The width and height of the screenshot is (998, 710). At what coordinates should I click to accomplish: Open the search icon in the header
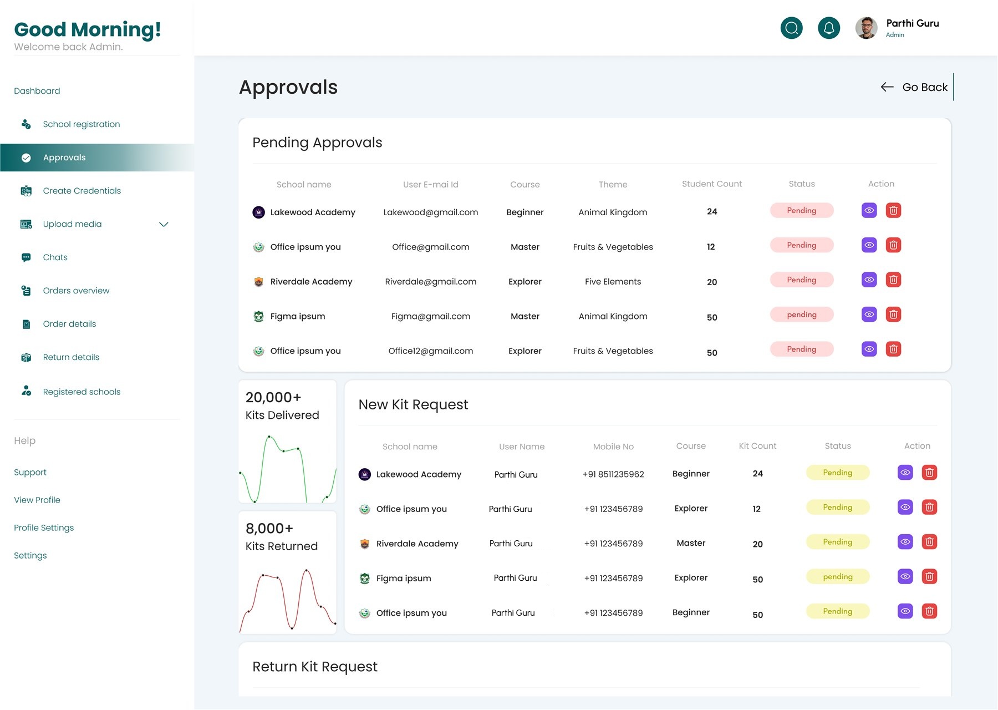pos(791,28)
